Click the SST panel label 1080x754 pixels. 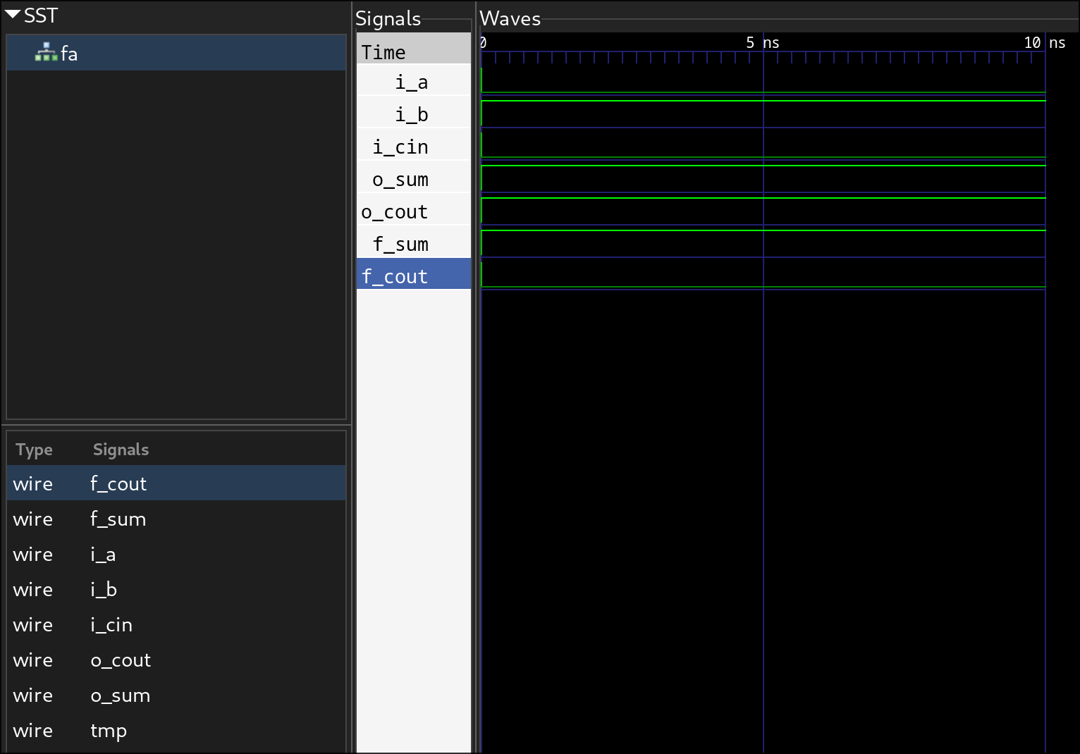(40, 16)
